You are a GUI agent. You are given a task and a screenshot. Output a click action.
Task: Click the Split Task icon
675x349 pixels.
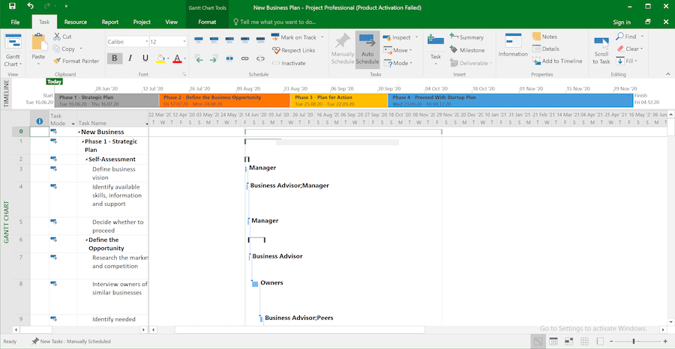(x=229, y=59)
